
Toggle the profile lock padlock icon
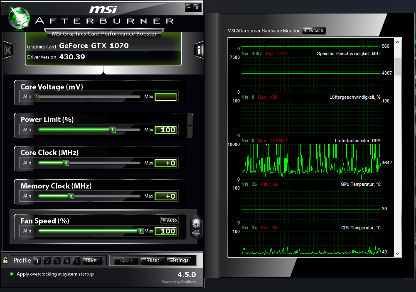(x=5, y=260)
